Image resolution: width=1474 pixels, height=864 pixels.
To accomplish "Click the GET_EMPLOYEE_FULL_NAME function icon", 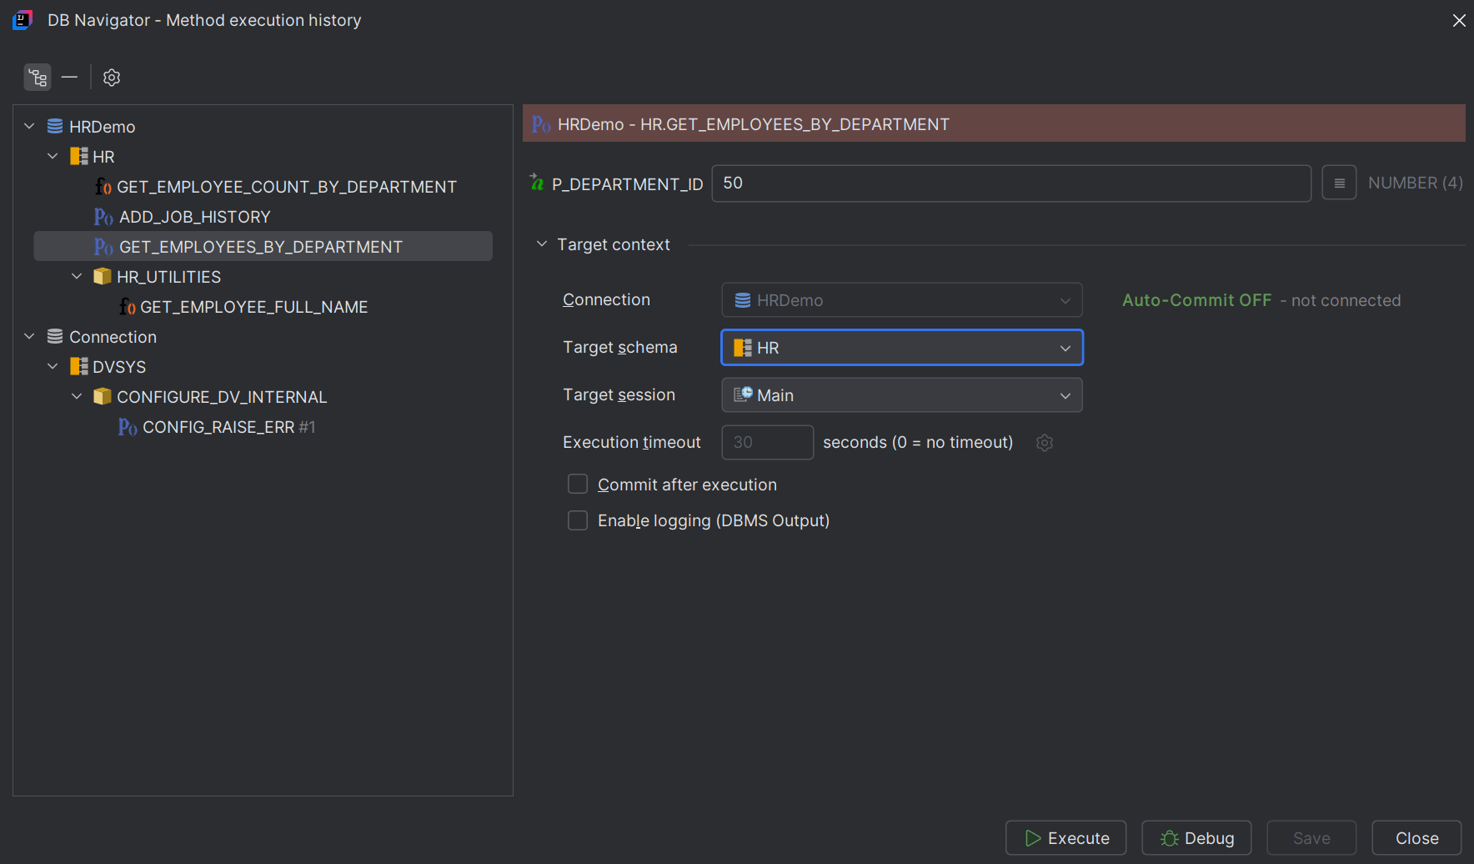I will pyautogui.click(x=128, y=306).
